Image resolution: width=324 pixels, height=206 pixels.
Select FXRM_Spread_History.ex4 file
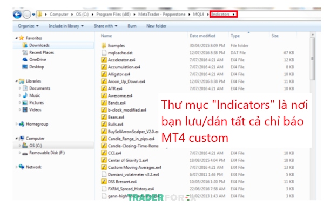131,189
